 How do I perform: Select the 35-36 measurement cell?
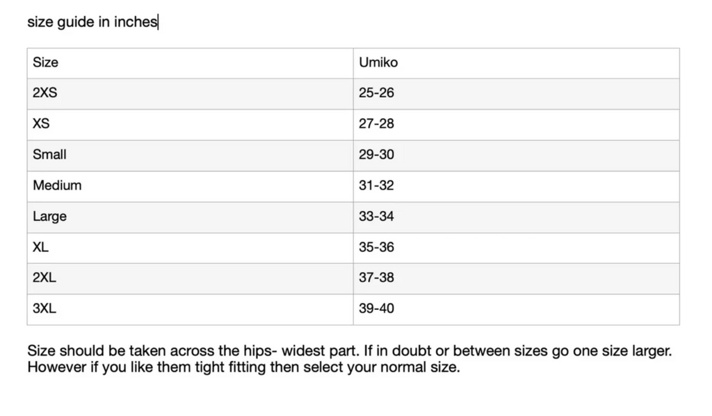click(517, 248)
